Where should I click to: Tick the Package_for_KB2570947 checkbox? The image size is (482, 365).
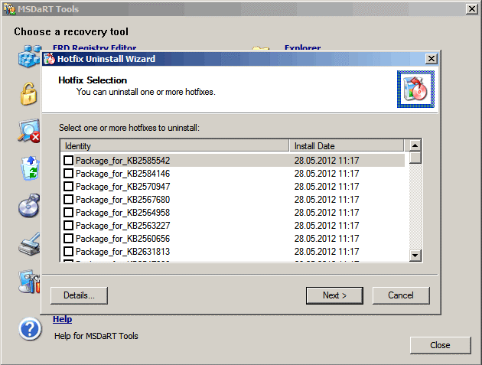tap(68, 187)
